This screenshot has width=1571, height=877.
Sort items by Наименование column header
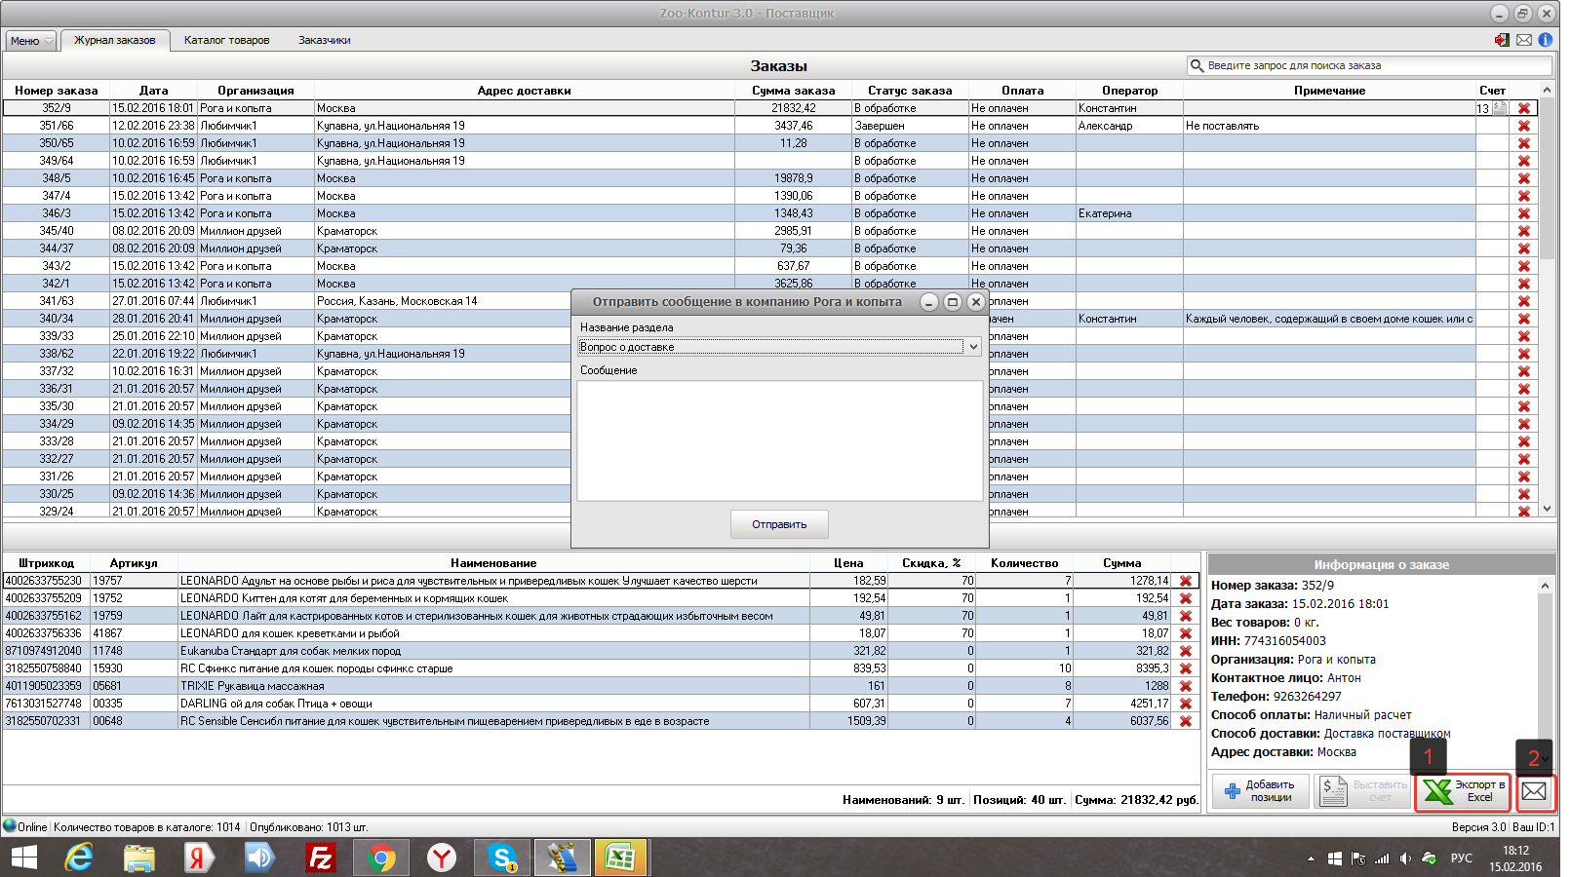point(493,563)
